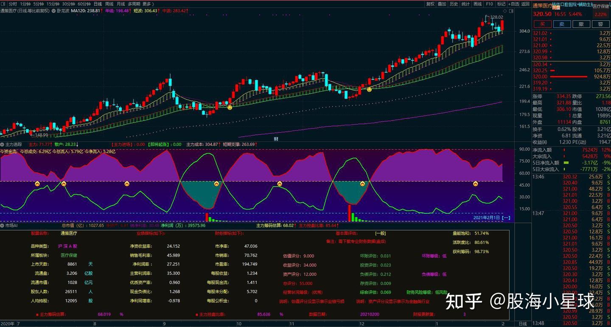This screenshot has width=611, height=327.
Task: Open the F10 company info
Action: 489,4
